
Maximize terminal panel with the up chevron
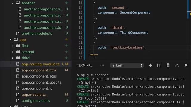coord(177,65)
